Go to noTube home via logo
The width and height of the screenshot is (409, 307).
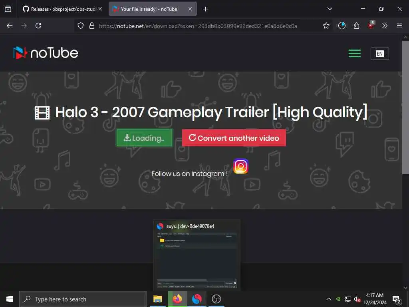(46, 53)
